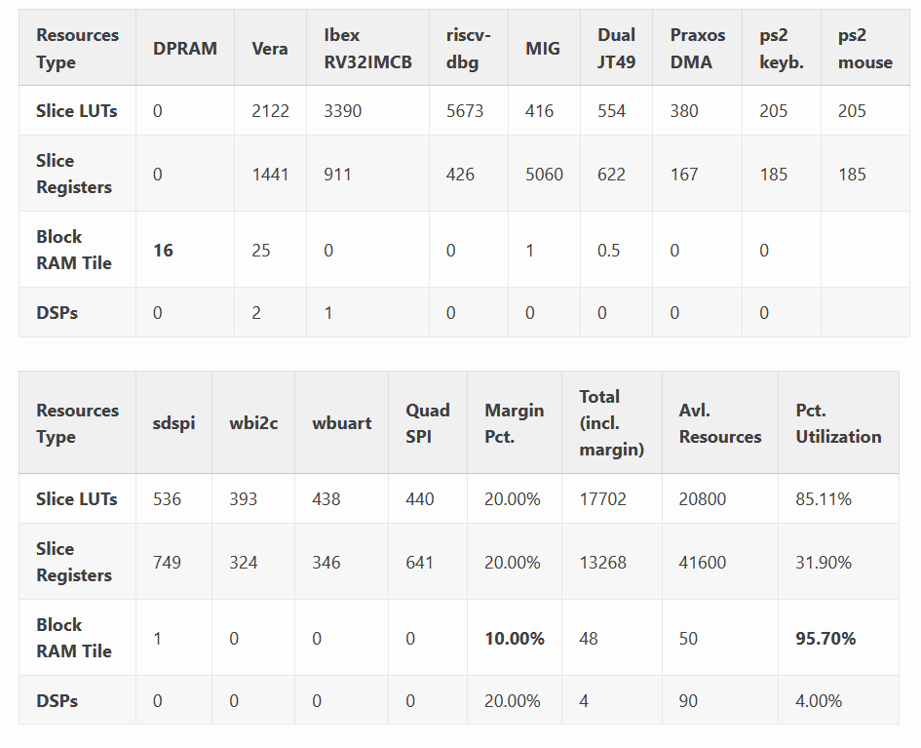
Task: Select the sdspi column header
Action: coord(173,423)
